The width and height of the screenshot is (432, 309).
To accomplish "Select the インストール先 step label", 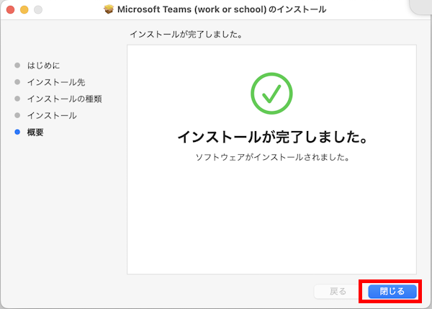I will point(55,82).
